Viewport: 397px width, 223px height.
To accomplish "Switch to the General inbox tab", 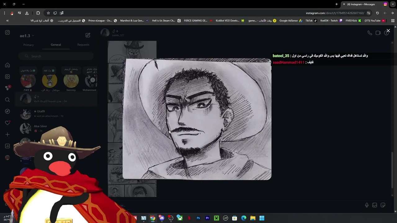I will 56,45.
